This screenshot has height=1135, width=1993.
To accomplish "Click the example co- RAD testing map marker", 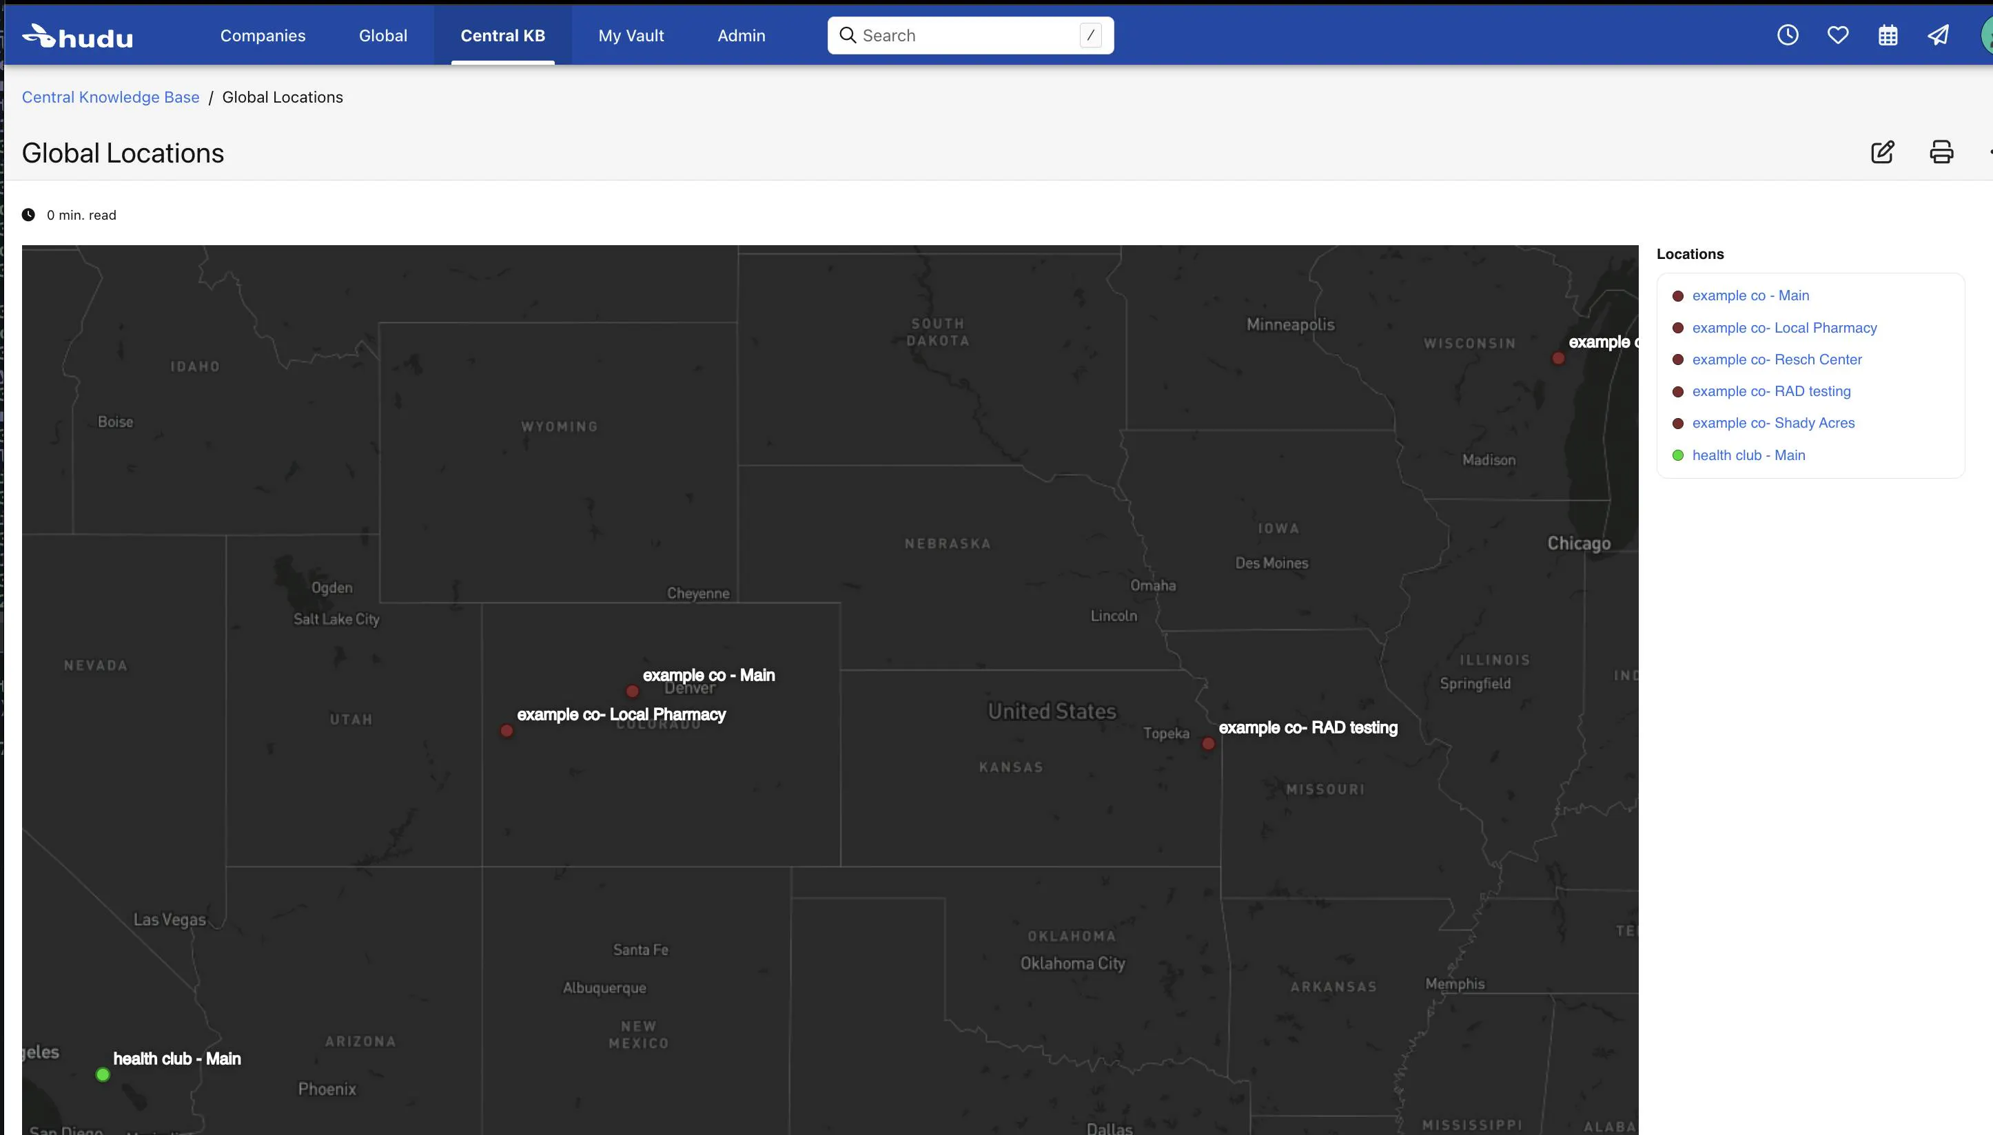I will pyautogui.click(x=1207, y=744).
